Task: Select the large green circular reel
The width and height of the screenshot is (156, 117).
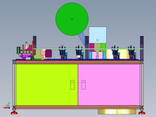Action: (72, 19)
